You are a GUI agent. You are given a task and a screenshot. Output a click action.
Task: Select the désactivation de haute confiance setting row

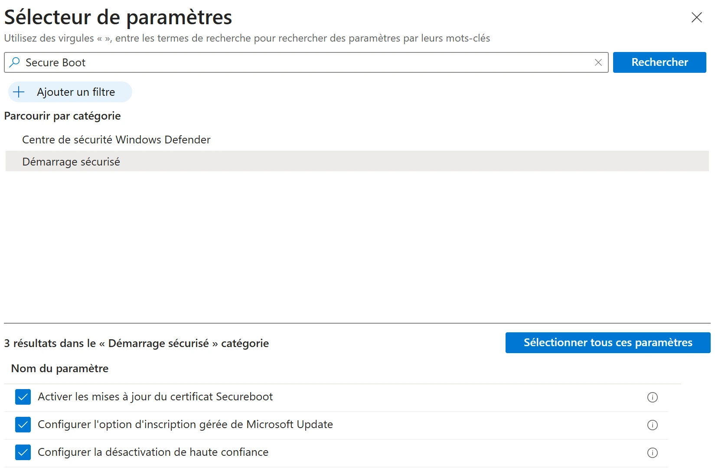(153, 452)
